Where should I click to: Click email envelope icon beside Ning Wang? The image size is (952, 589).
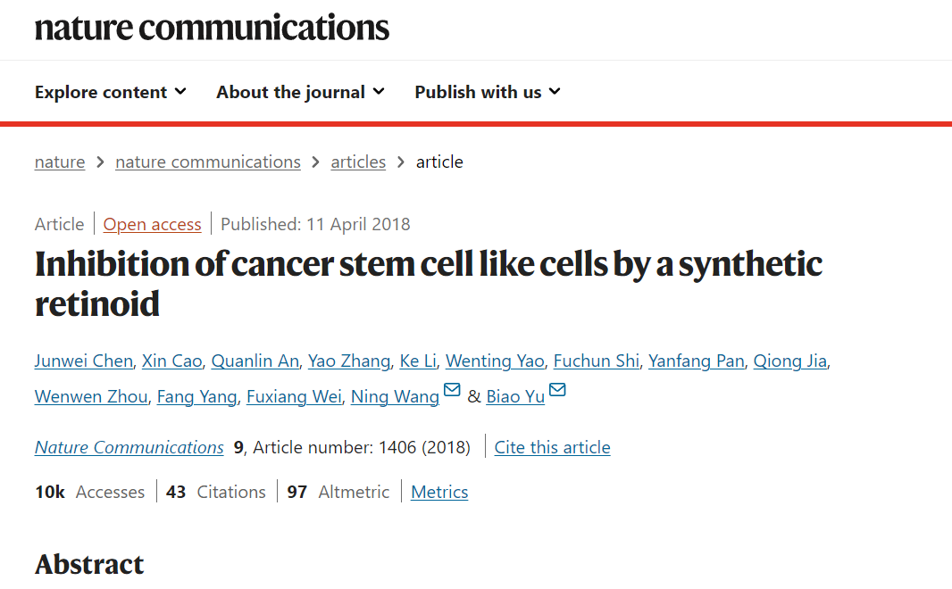(452, 391)
